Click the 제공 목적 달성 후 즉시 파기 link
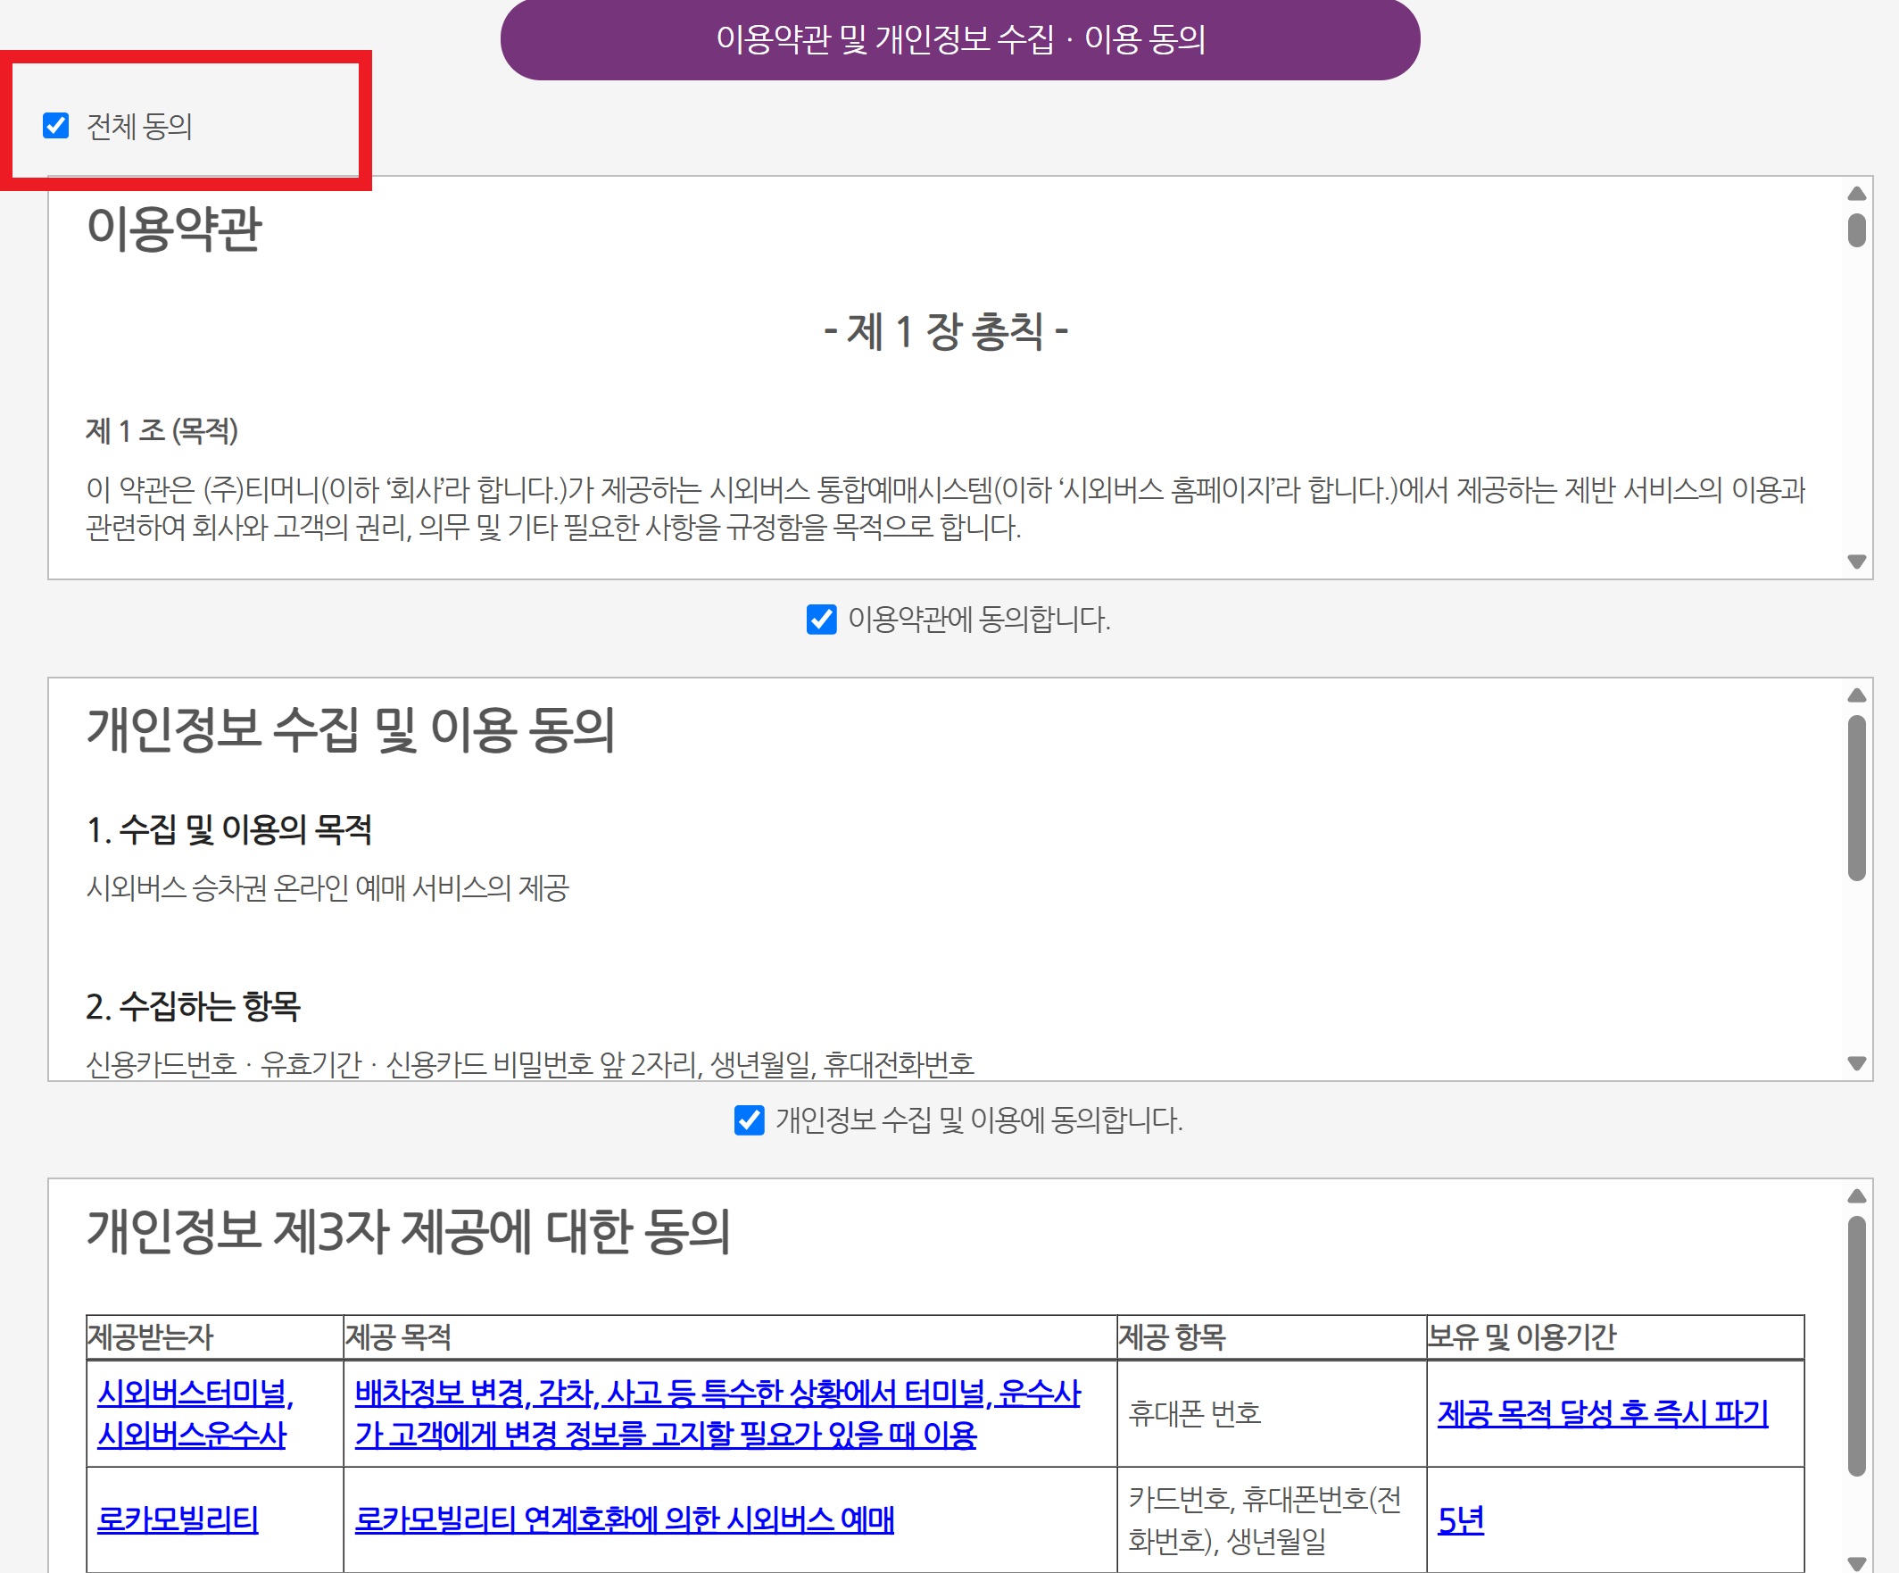Viewport: 1899px width, 1573px height. point(1603,1413)
